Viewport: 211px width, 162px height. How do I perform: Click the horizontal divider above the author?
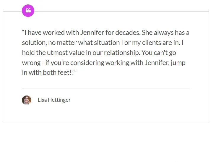pos(106,88)
